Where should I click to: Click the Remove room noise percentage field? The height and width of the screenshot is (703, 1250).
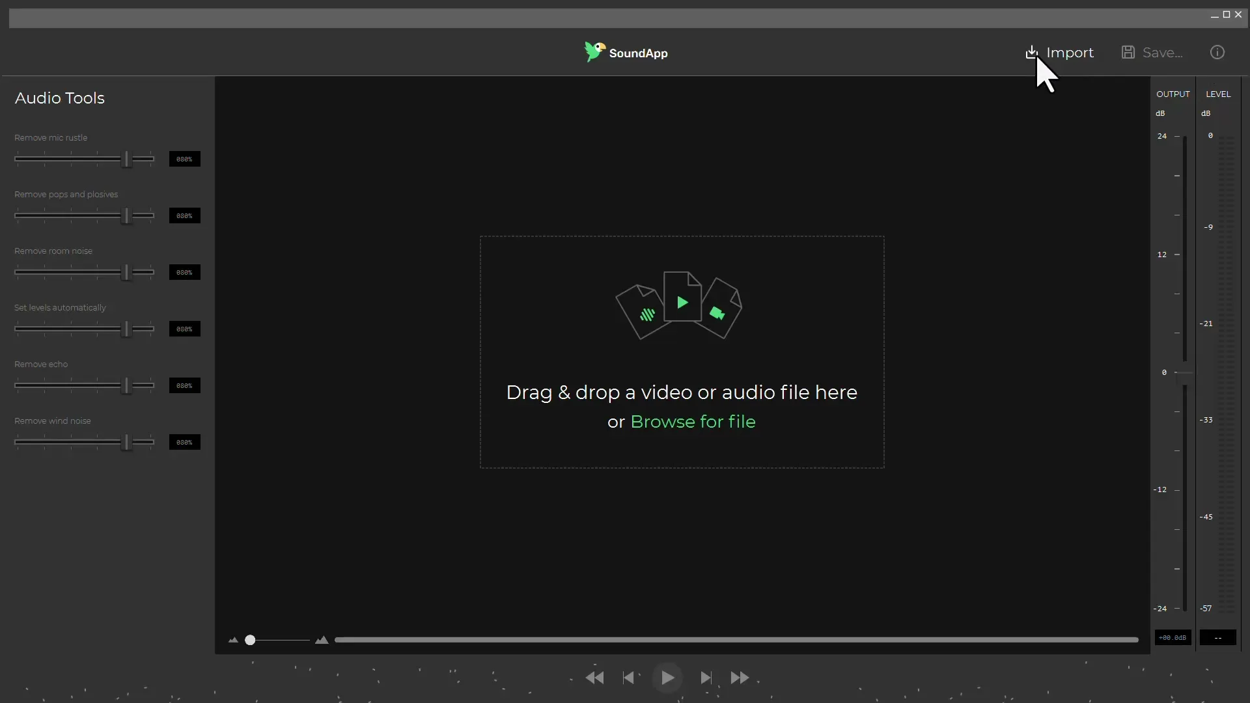pyautogui.click(x=185, y=272)
